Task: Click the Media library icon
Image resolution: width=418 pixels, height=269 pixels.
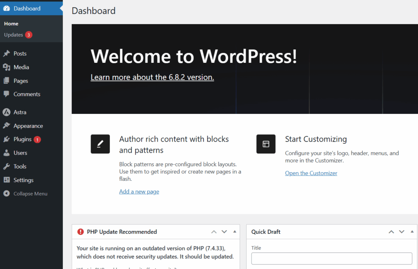Action: [7, 67]
